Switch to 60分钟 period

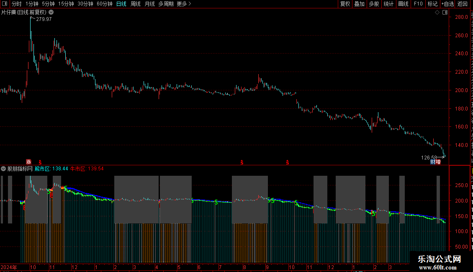coord(105,4)
